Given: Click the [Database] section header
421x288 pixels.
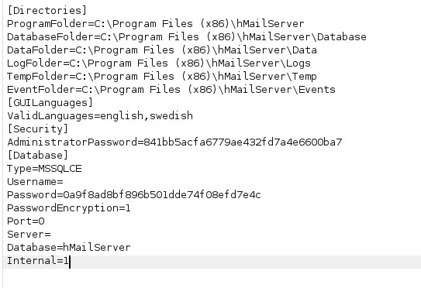Looking at the screenshot, I should [37, 155].
